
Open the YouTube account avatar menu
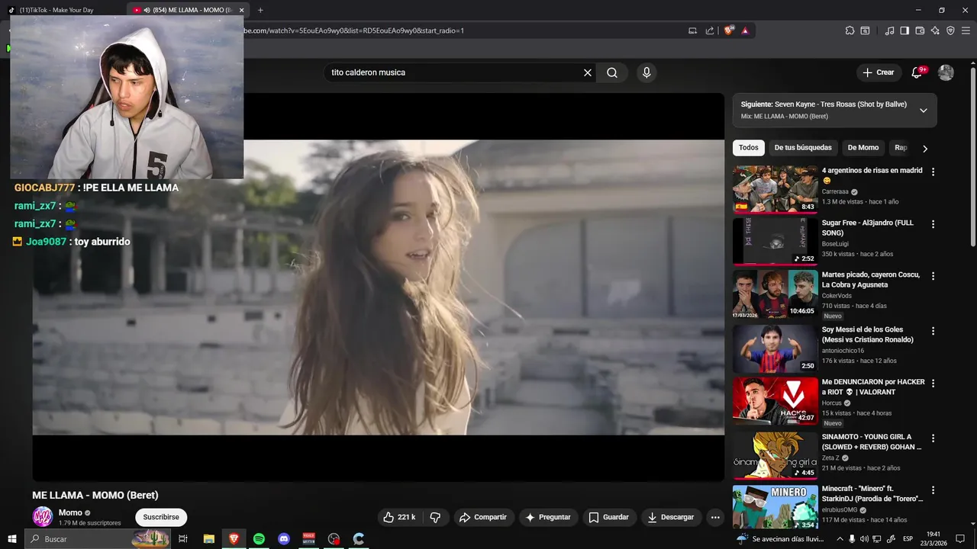946,72
